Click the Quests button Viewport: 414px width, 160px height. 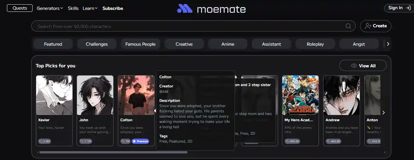coord(20,8)
